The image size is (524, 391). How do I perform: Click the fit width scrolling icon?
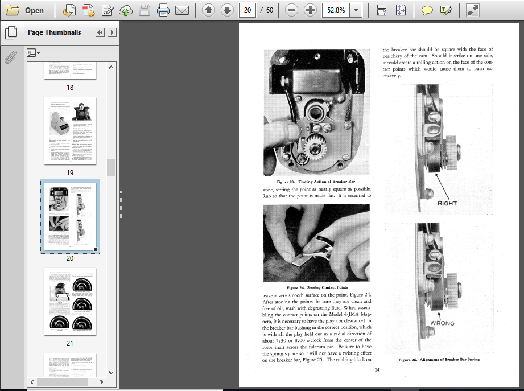click(x=382, y=10)
